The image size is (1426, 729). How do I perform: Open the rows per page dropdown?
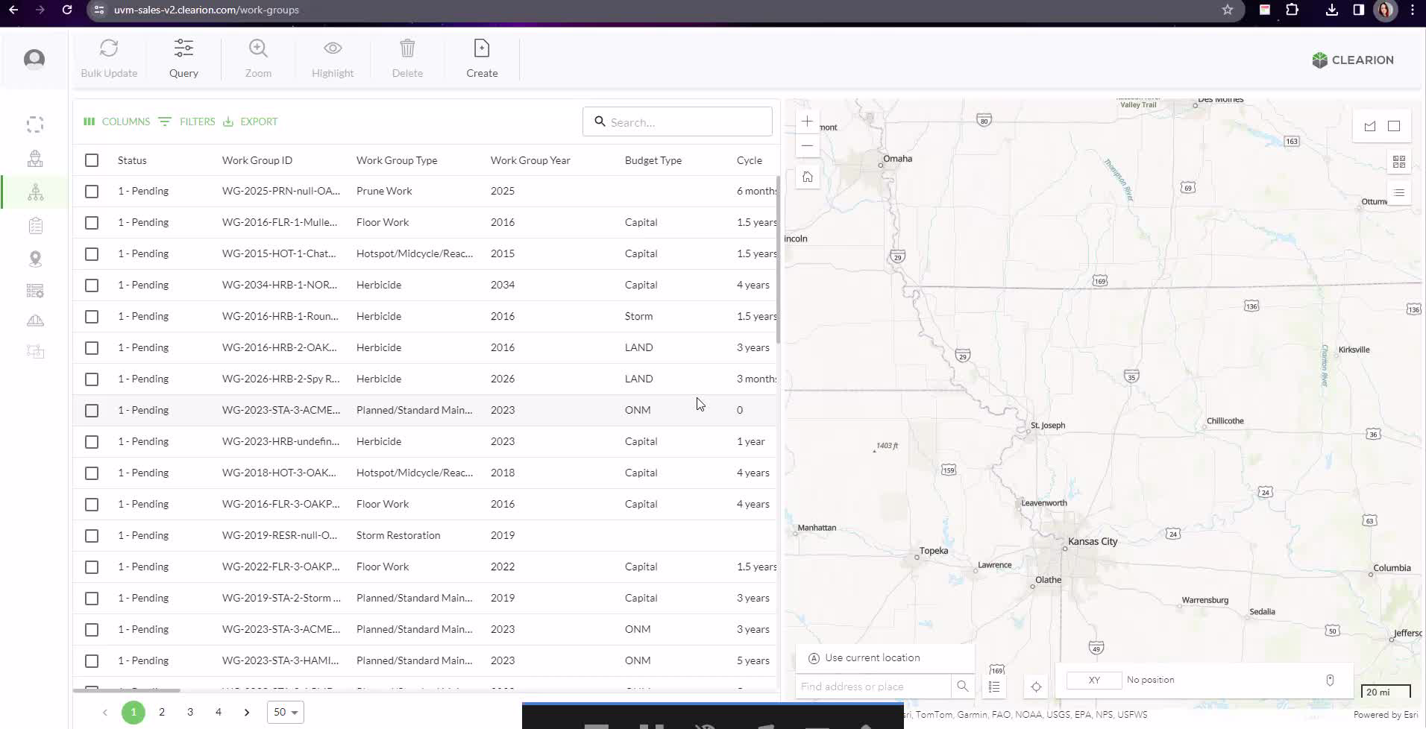point(285,712)
